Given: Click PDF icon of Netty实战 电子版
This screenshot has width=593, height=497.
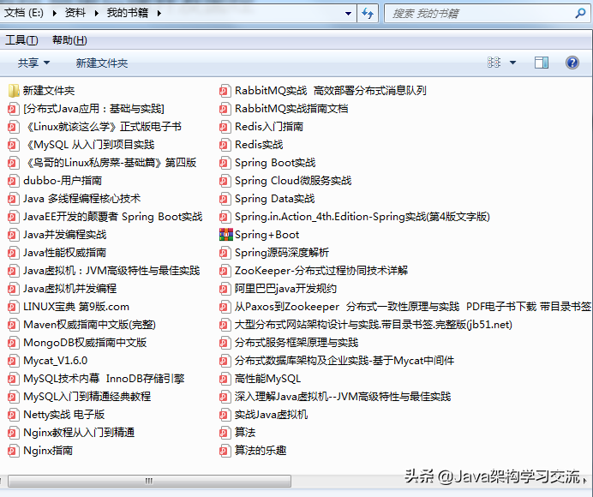Looking at the screenshot, I should click(x=13, y=415).
